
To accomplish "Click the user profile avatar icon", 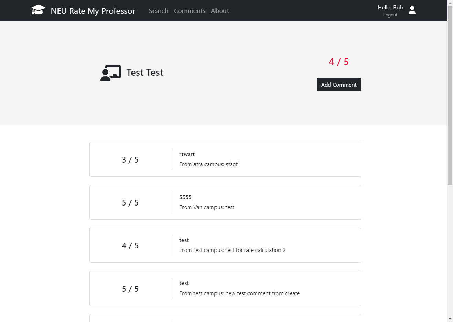I will click(x=412, y=10).
